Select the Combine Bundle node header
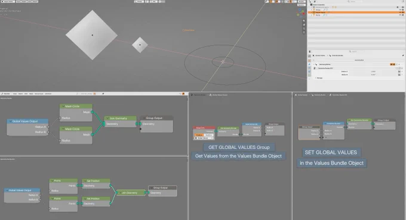 [x=334, y=124]
